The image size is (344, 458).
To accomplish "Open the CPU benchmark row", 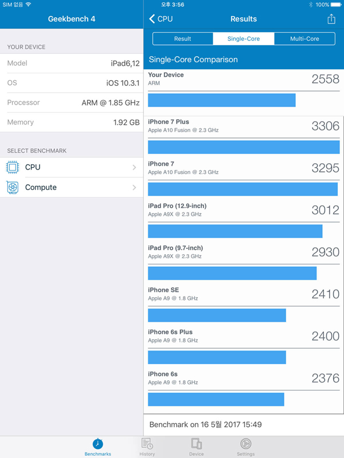I will click(x=72, y=167).
